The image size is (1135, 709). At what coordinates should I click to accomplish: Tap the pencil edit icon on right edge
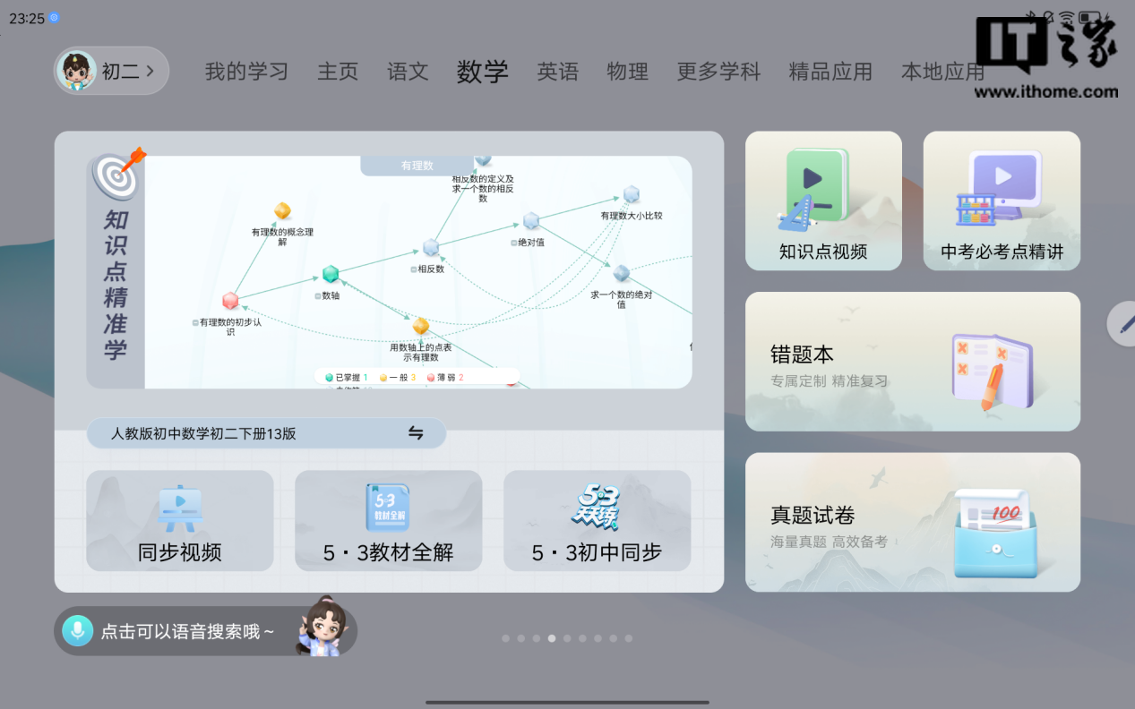coord(1124,324)
